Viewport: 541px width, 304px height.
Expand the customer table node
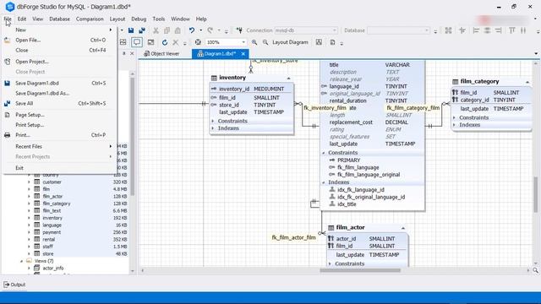29,182
